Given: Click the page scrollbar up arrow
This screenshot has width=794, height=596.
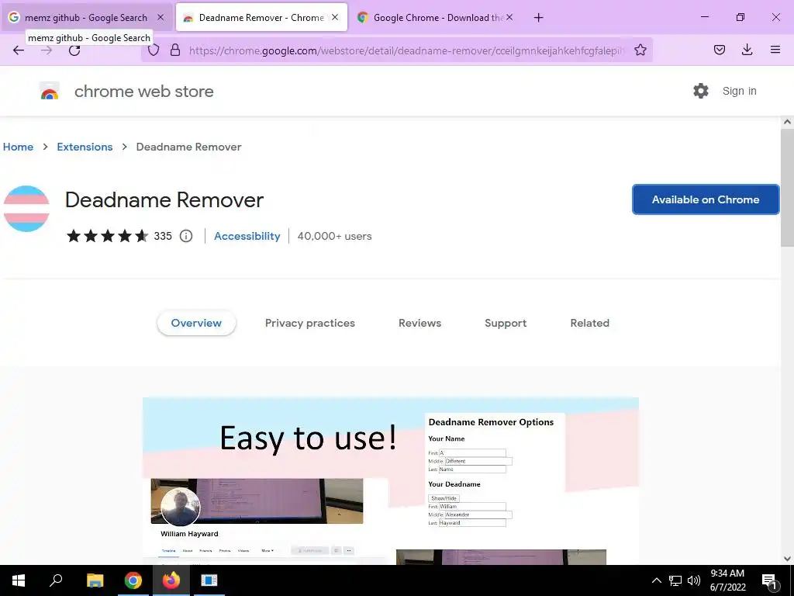Looking at the screenshot, I should coord(787,122).
